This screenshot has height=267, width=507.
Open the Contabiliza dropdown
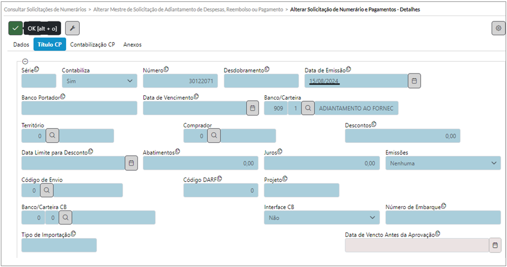pos(100,81)
